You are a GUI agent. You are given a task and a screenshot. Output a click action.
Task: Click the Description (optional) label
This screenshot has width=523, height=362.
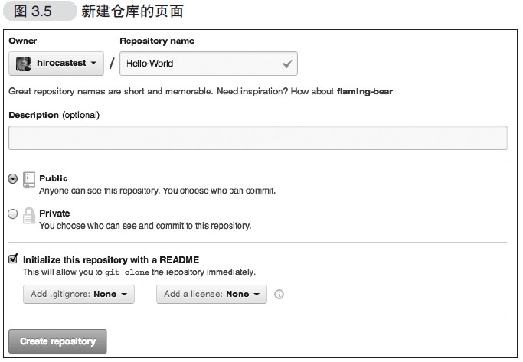click(54, 115)
